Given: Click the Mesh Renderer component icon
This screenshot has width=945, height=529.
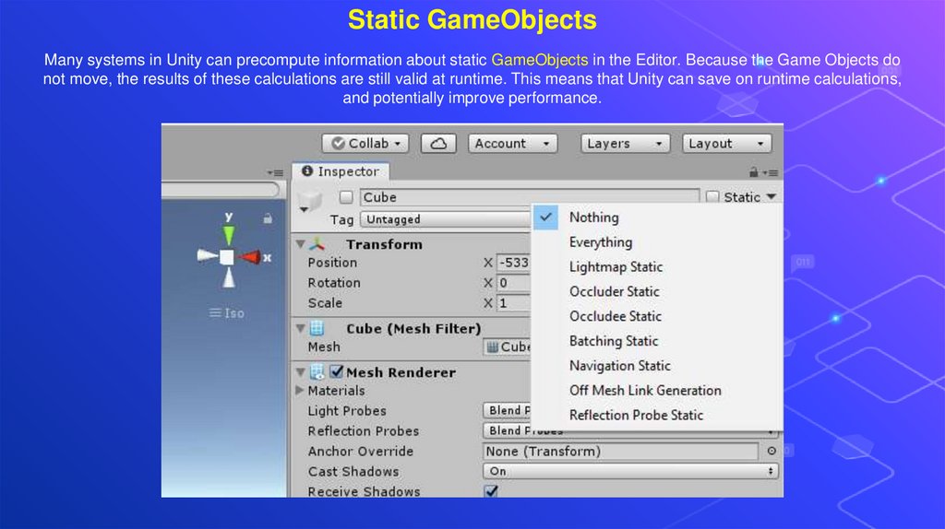Looking at the screenshot, I should click(317, 372).
